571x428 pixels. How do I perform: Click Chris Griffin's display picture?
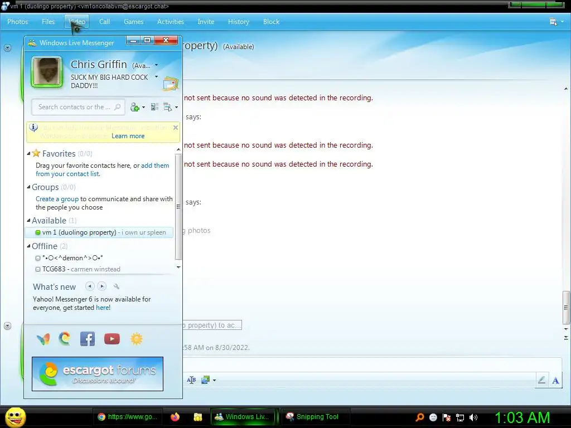[x=47, y=72]
